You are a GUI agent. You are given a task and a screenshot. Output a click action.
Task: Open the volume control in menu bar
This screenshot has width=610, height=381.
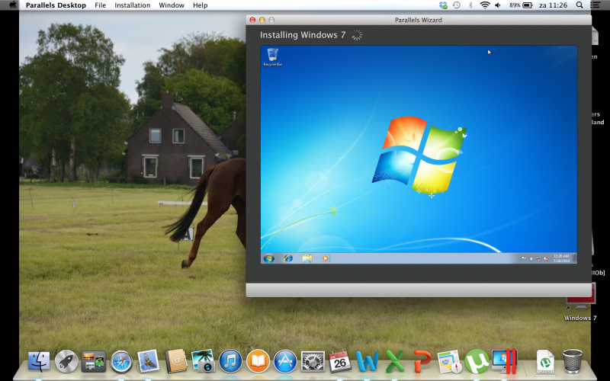click(499, 5)
